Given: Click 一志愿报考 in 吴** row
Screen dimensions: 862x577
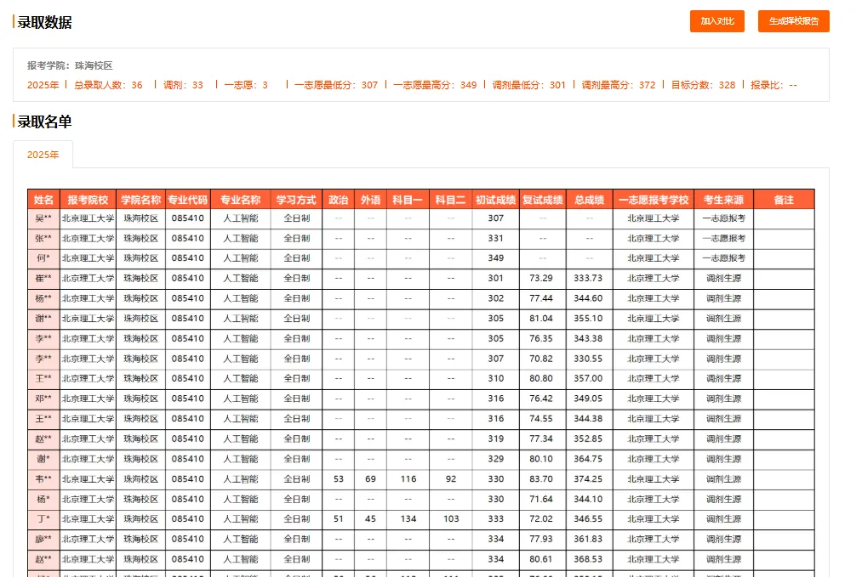Looking at the screenshot, I should (723, 218).
